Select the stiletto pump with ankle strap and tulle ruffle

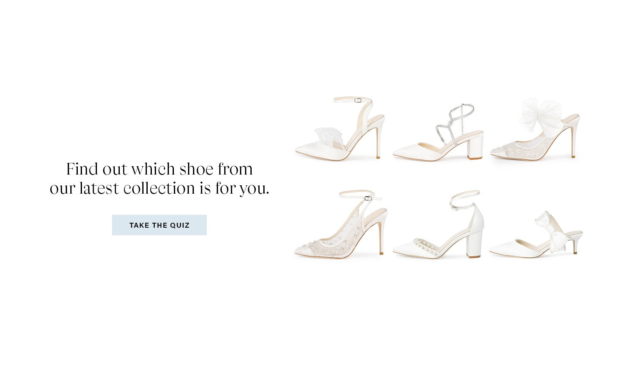340,129
